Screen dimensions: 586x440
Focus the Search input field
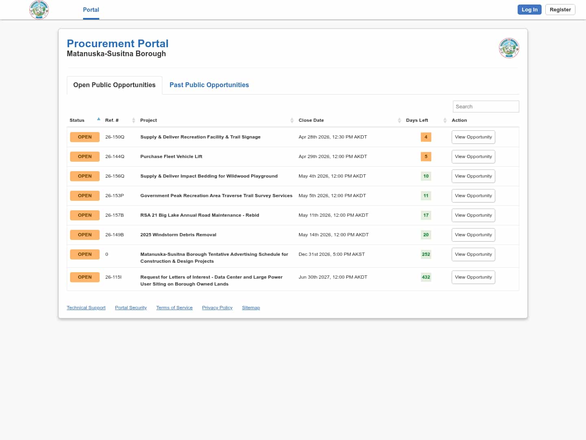click(x=485, y=106)
